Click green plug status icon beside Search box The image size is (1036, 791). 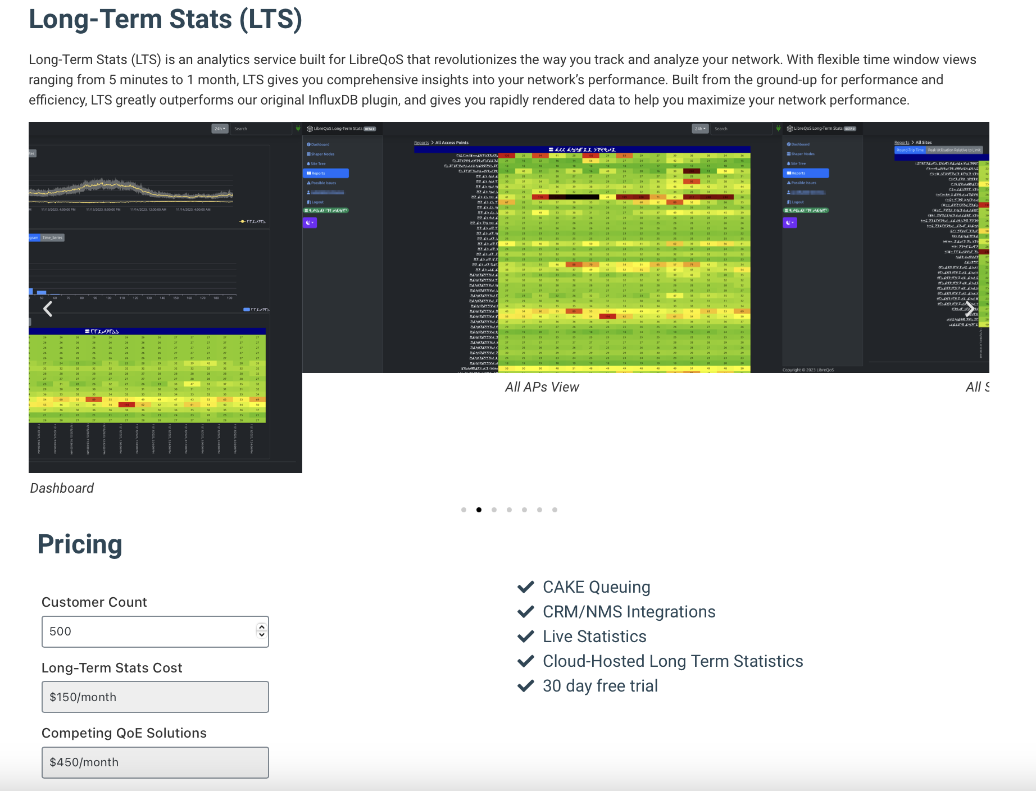778,129
